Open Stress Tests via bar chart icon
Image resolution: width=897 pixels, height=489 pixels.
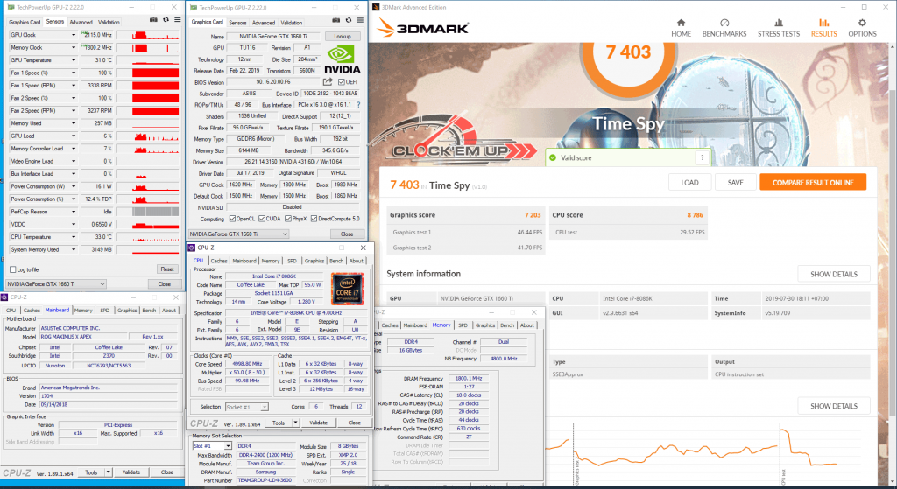[x=778, y=23]
